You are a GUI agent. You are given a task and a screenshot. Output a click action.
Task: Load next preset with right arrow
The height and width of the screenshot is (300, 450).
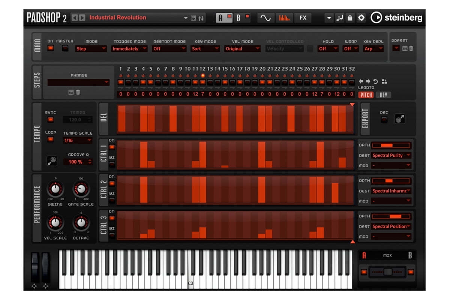coord(82,18)
